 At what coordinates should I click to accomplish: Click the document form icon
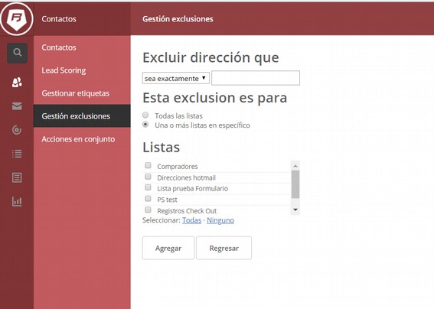pyautogui.click(x=17, y=177)
